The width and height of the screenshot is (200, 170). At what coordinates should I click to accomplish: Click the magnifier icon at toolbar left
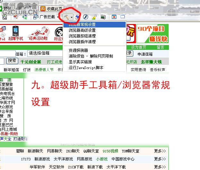4,17
